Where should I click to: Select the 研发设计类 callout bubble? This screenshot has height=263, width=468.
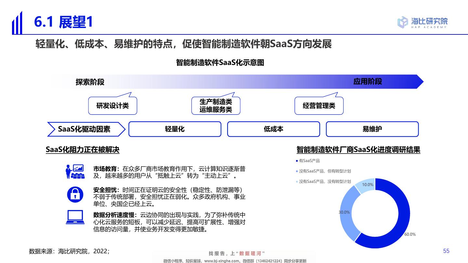pyautogui.click(x=112, y=106)
